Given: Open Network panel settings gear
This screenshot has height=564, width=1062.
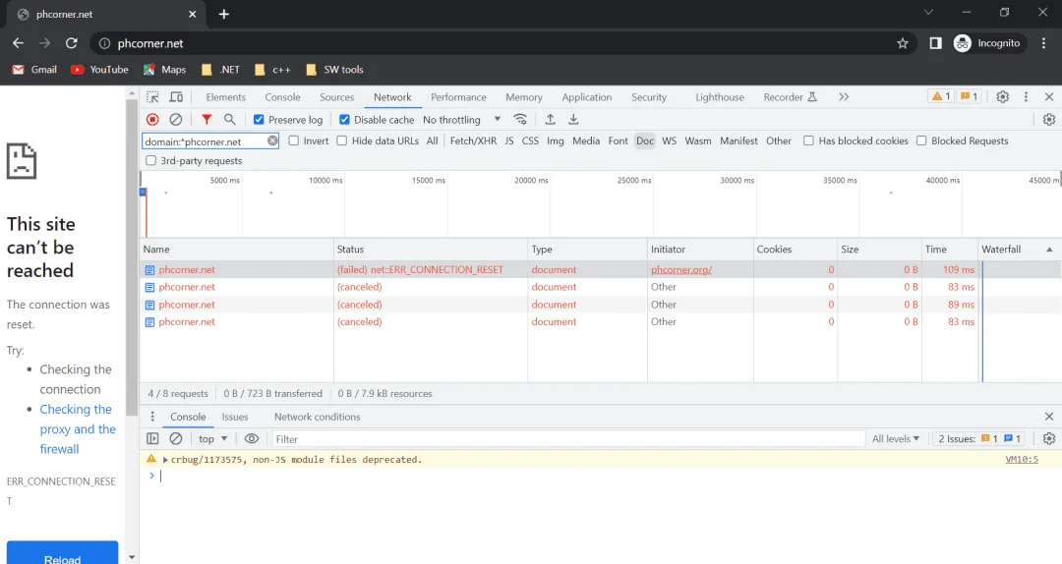Looking at the screenshot, I should (x=1049, y=119).
